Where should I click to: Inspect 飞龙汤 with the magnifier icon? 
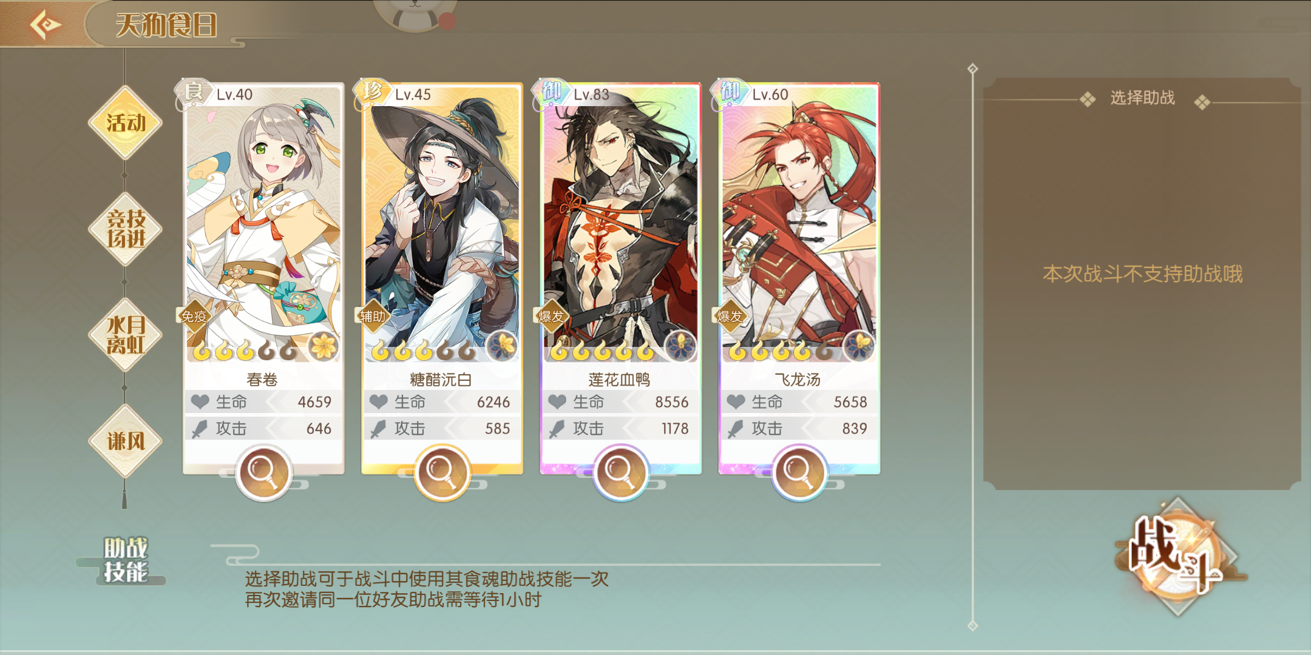(x=799, y=472)
